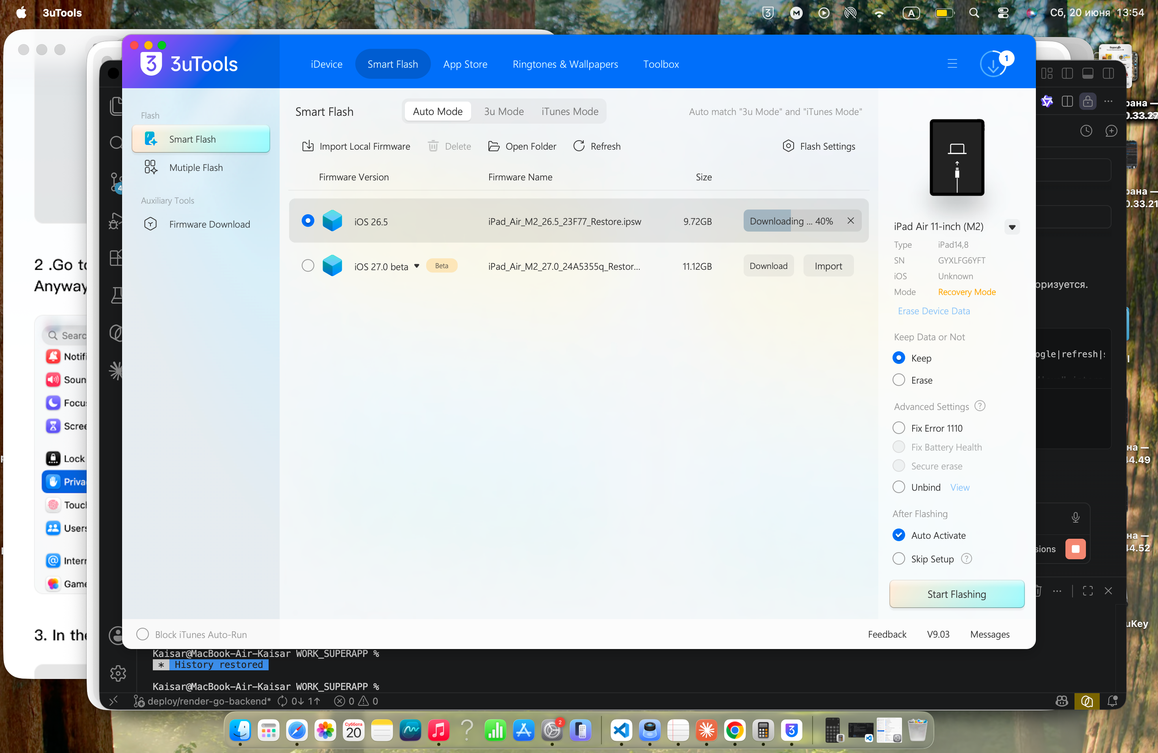The width and height of the screenshot is (1158, 753).
Task: Open the 3uTools menu in the menu bar
Action: point(62,13)
